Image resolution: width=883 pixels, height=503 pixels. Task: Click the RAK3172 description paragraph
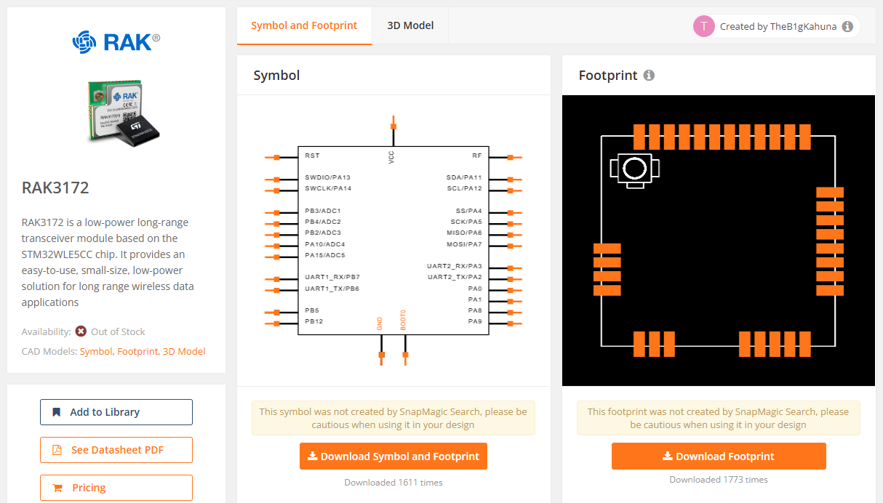coord(108,262)
